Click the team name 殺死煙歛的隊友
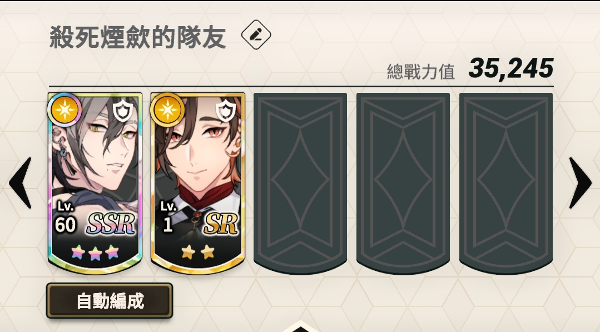This screenshot has height=332, width=600. tap(138, 37)
